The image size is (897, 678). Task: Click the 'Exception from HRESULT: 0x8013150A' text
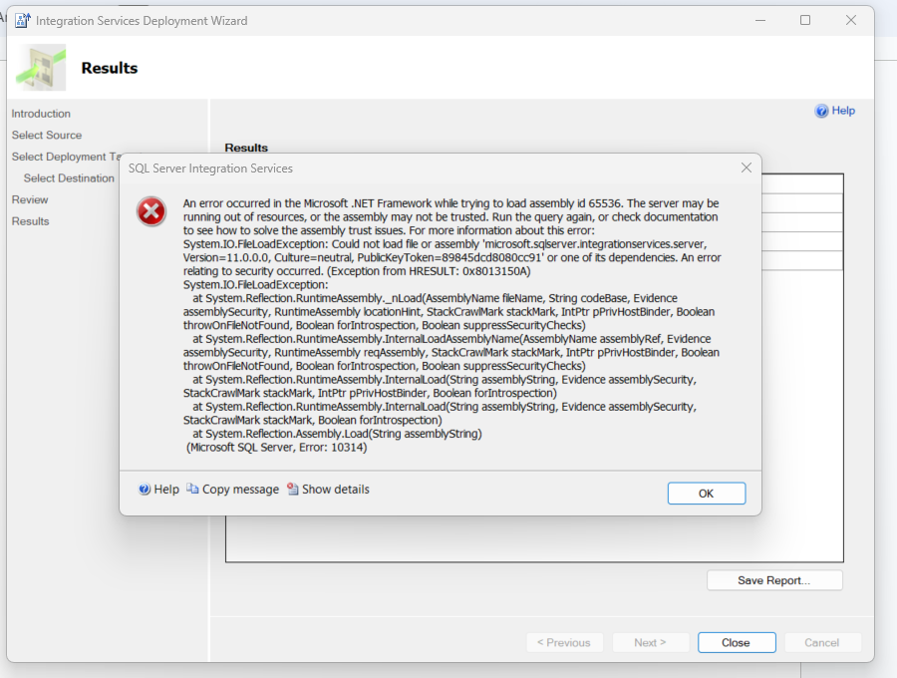pyautogui.click(x=431, y=271)
